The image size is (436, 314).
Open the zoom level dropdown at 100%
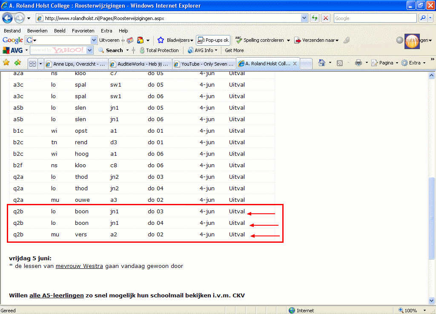(x=425, y=311)
